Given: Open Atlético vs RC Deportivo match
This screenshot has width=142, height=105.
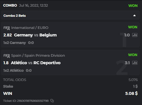Looking at the screenshot, I should click(36, 63).
